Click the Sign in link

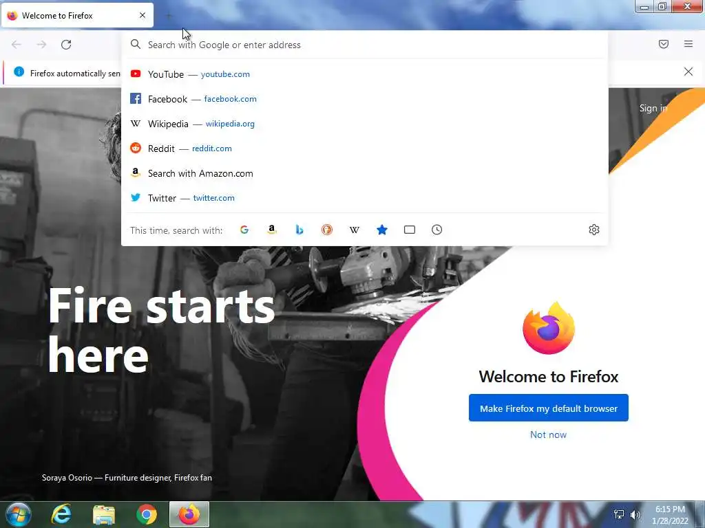pos(653,108)
